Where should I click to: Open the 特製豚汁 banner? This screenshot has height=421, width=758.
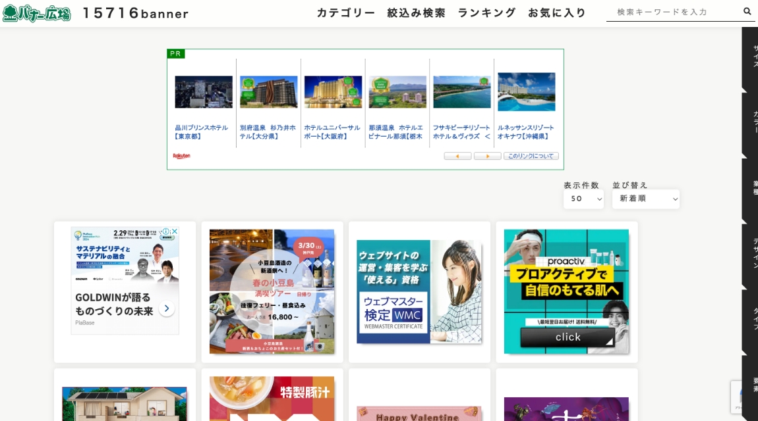point(272,399)
